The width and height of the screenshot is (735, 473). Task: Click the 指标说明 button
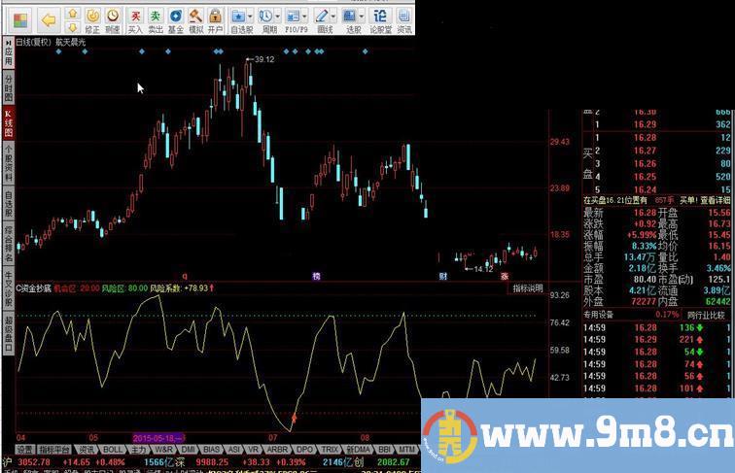click(528, 287)
